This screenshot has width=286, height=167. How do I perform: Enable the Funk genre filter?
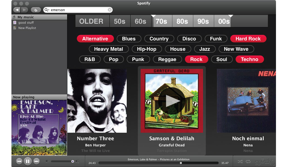point(216,39)
